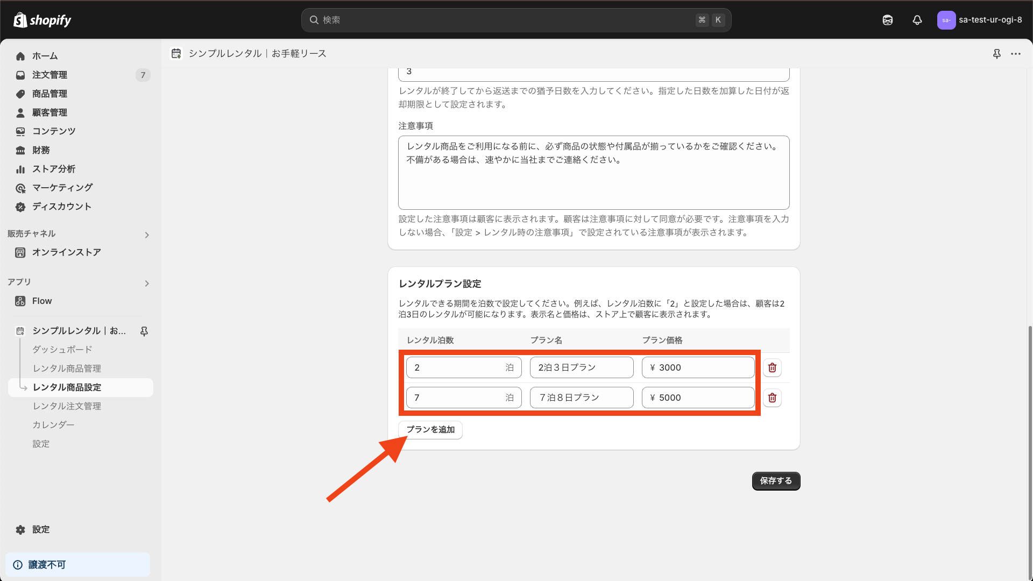This screenshot has width=1033, height=581.
Task: Open カレンダー from the sidebar menu
Action: tap(53, 425)
